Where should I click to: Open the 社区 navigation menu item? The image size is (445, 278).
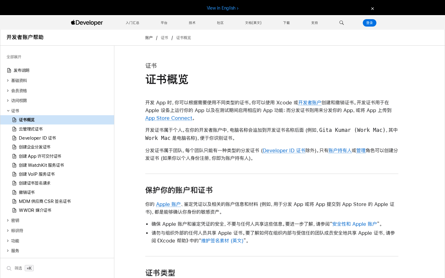220,23
